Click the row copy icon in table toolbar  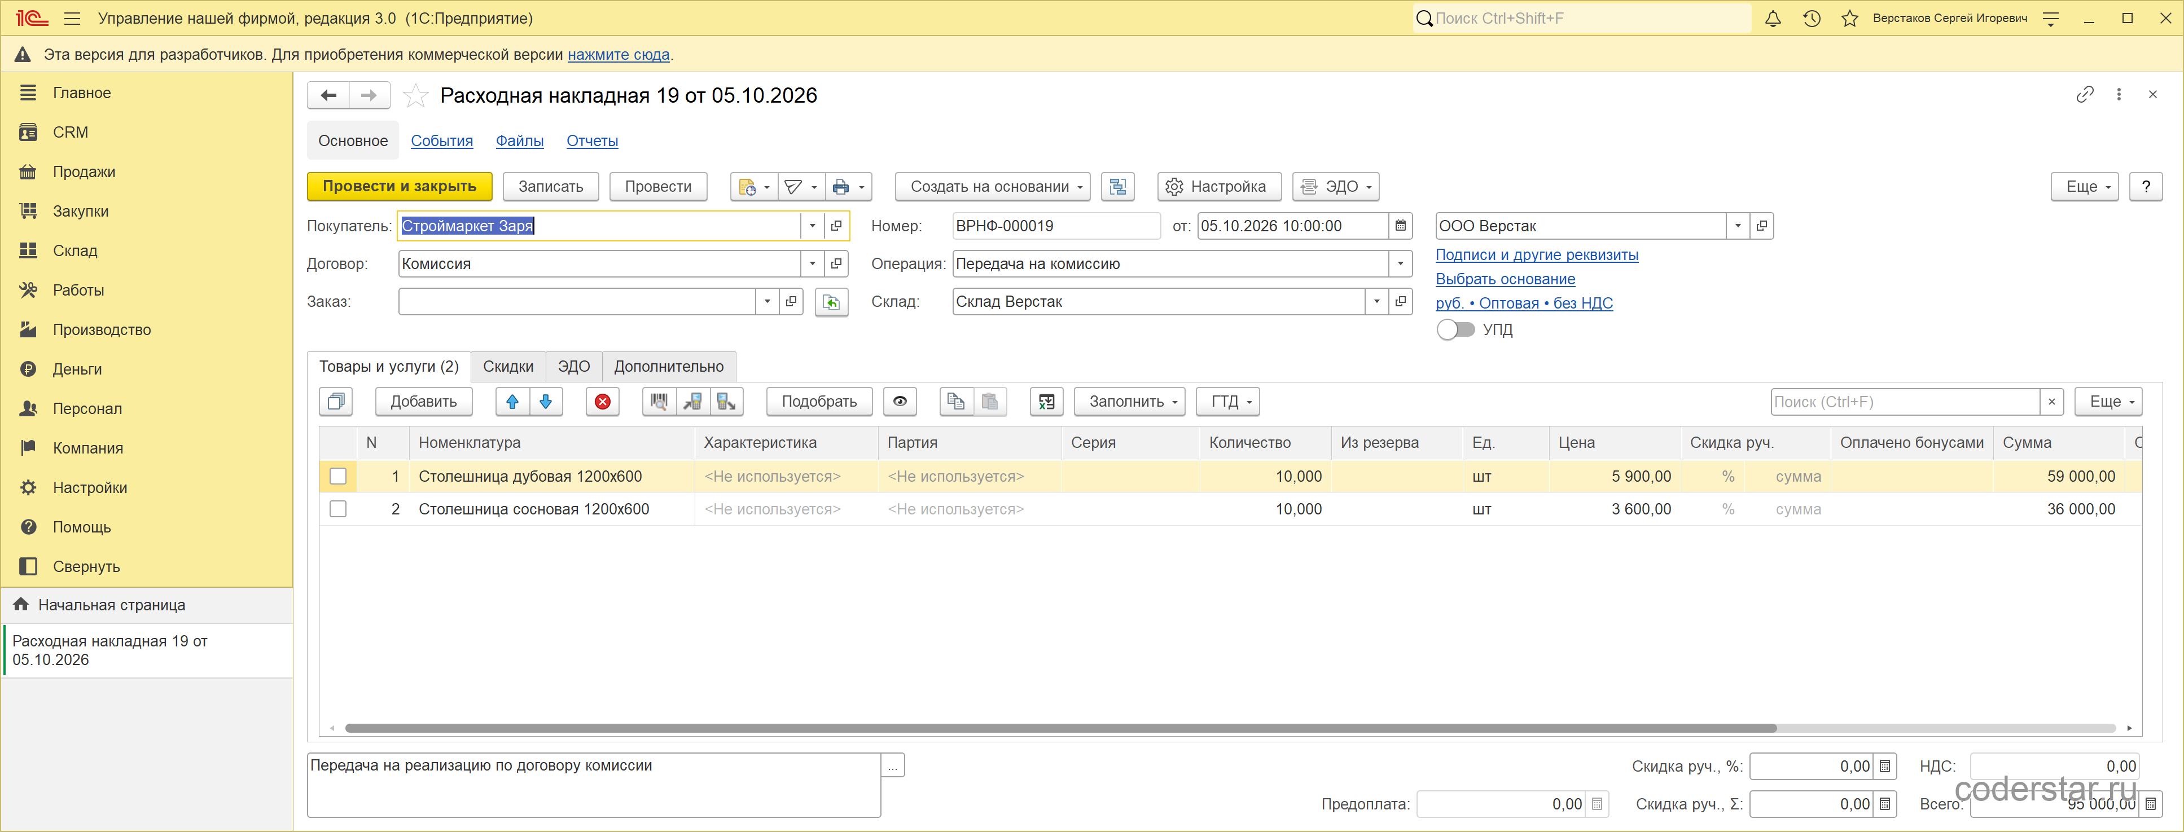point(957,402)
